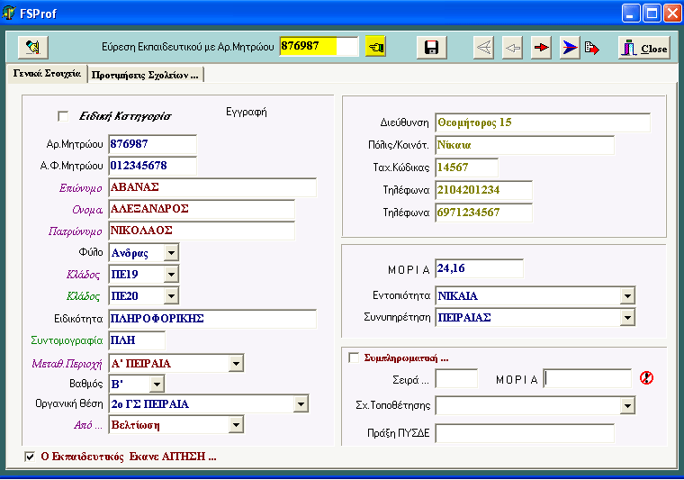Open the Φύλο dropdown showing Άνδρας
Image resolution: width=684 pixels, height=480 pixels.
(x=171, y=253)
